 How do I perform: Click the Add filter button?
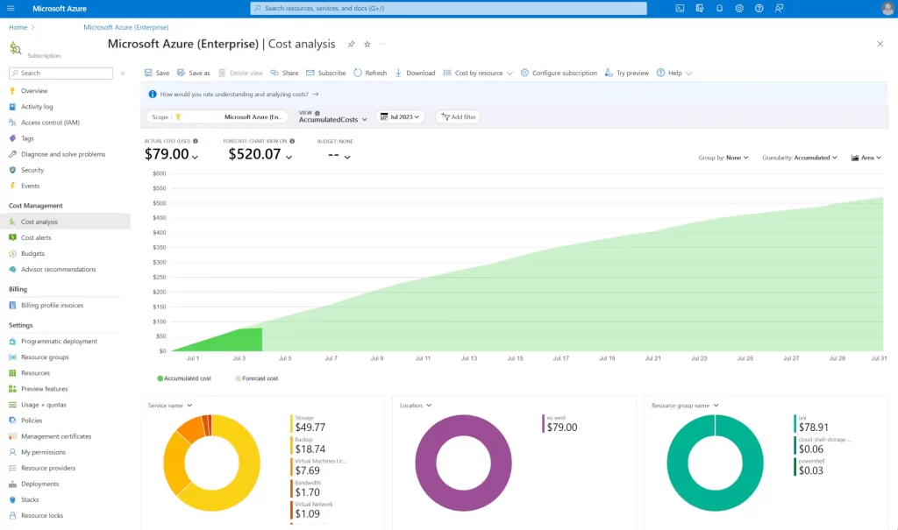[x=459, y=117]
